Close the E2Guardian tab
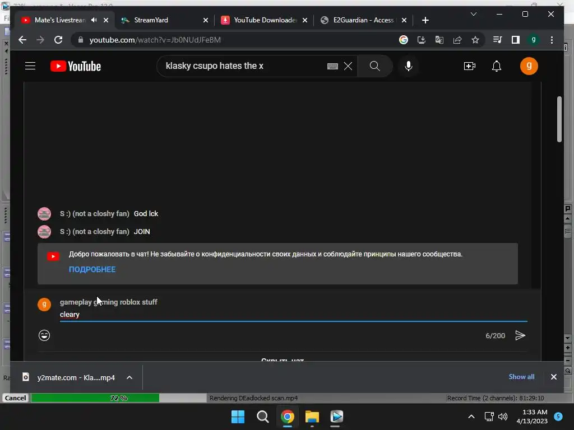Screen dimensions: 574x430 click(x=404, y=20)
